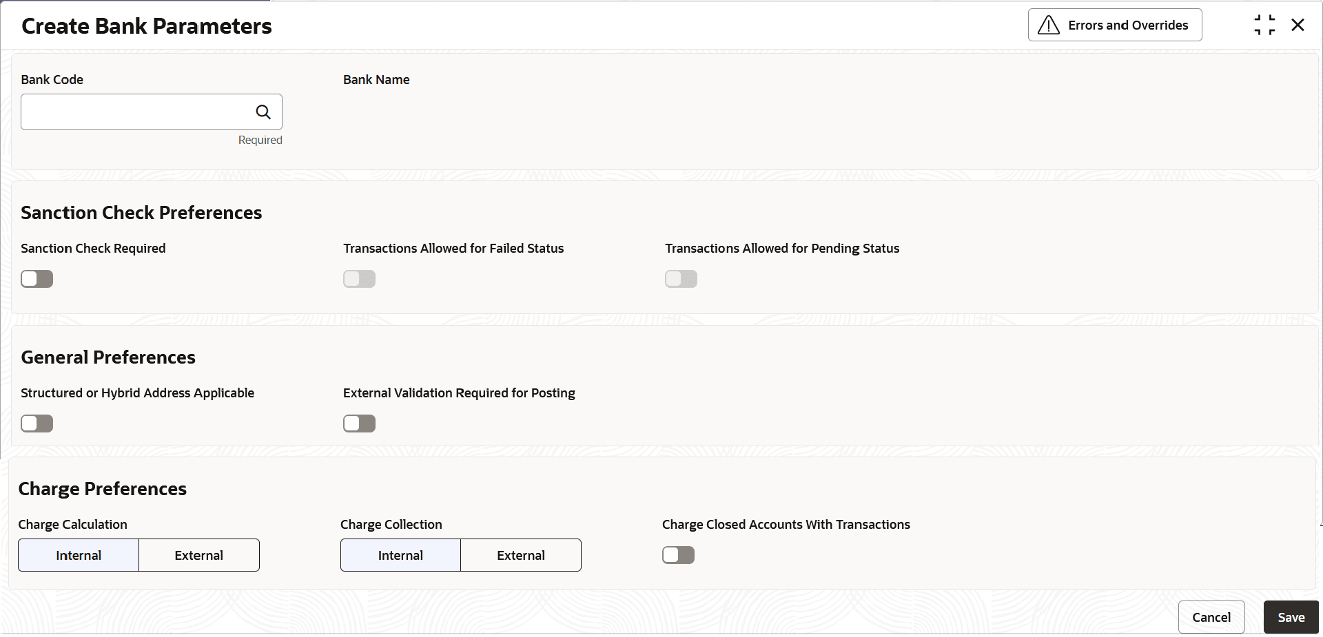Switch on Charge Closed Accounts With Transactions
The width and height of the screenshot is (1323, 637).
(x=679, y=555)
